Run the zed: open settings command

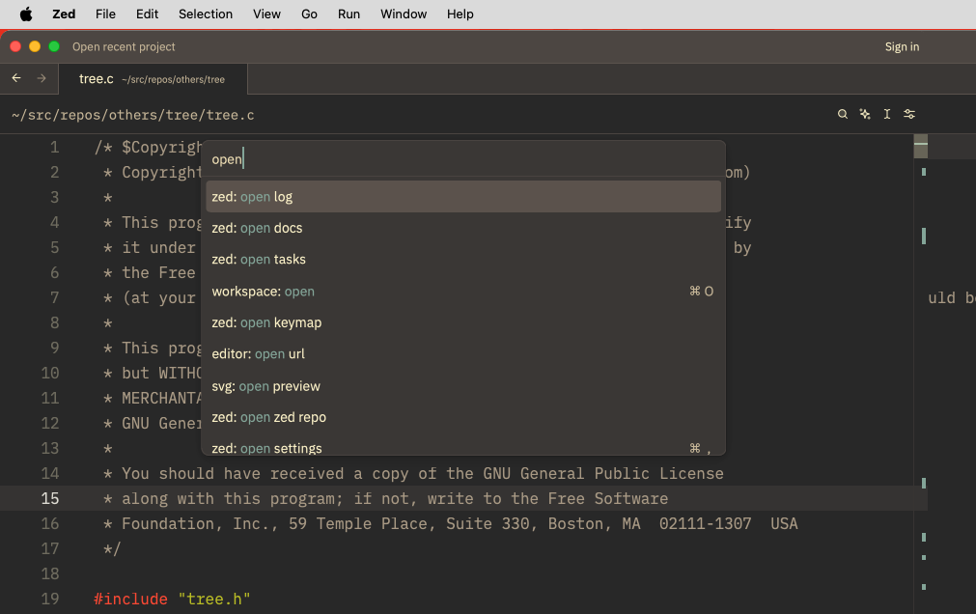(463, 445)
